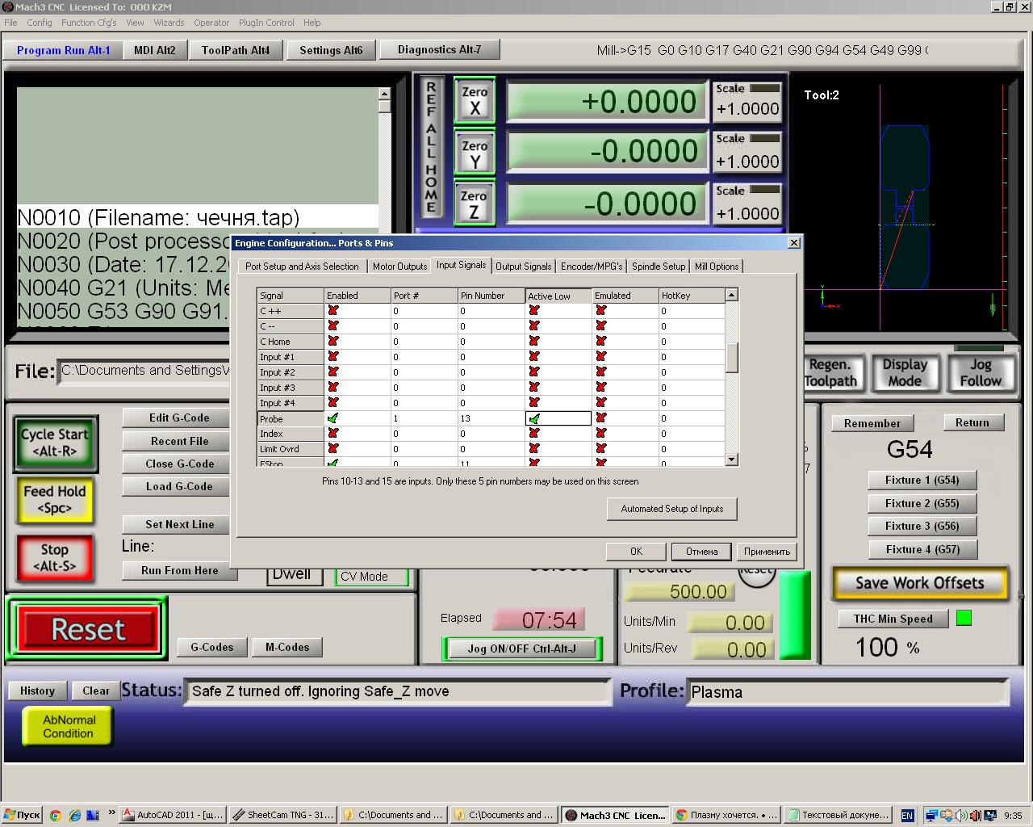Switch to the Output Signals tab
This screenshot has height=827, width=1033.
523,267
